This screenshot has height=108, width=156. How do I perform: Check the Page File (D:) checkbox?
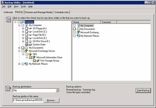tap(26, 35)
